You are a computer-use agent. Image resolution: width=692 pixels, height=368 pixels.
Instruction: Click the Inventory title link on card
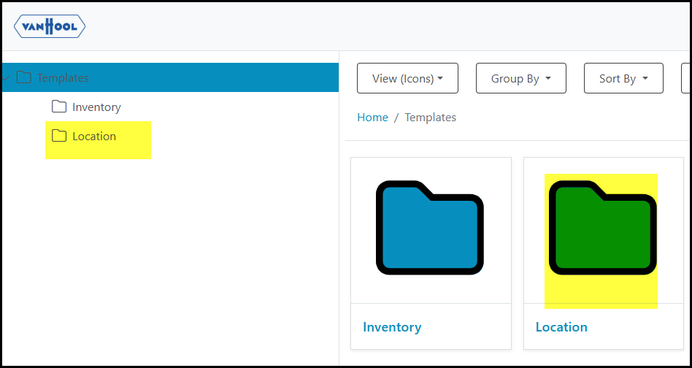(392, 327)
